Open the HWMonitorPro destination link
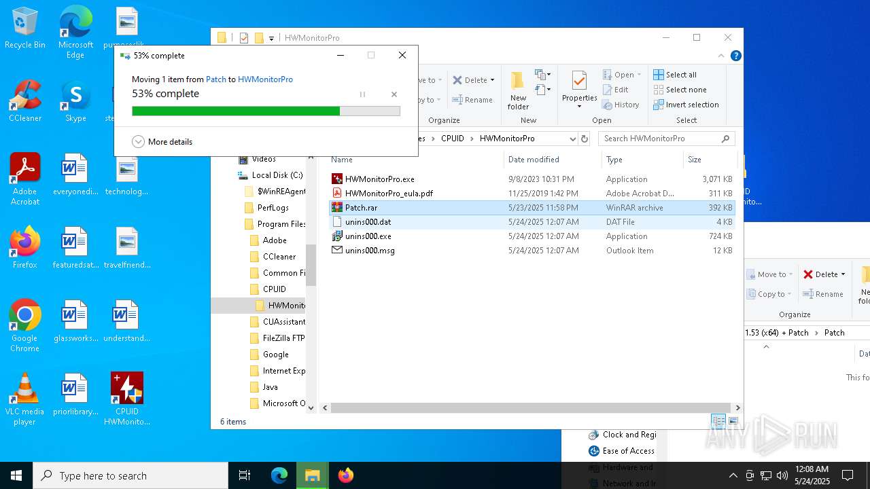The image size is (870, 489). click(265, 79)
